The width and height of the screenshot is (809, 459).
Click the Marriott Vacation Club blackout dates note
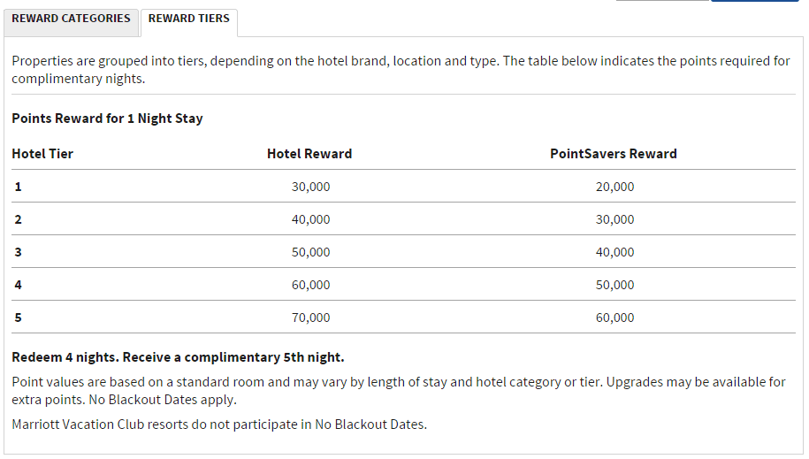[x=219, y=425]
